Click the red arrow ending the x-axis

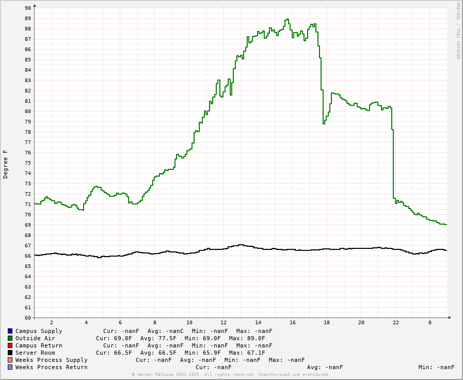click(450, 318)
